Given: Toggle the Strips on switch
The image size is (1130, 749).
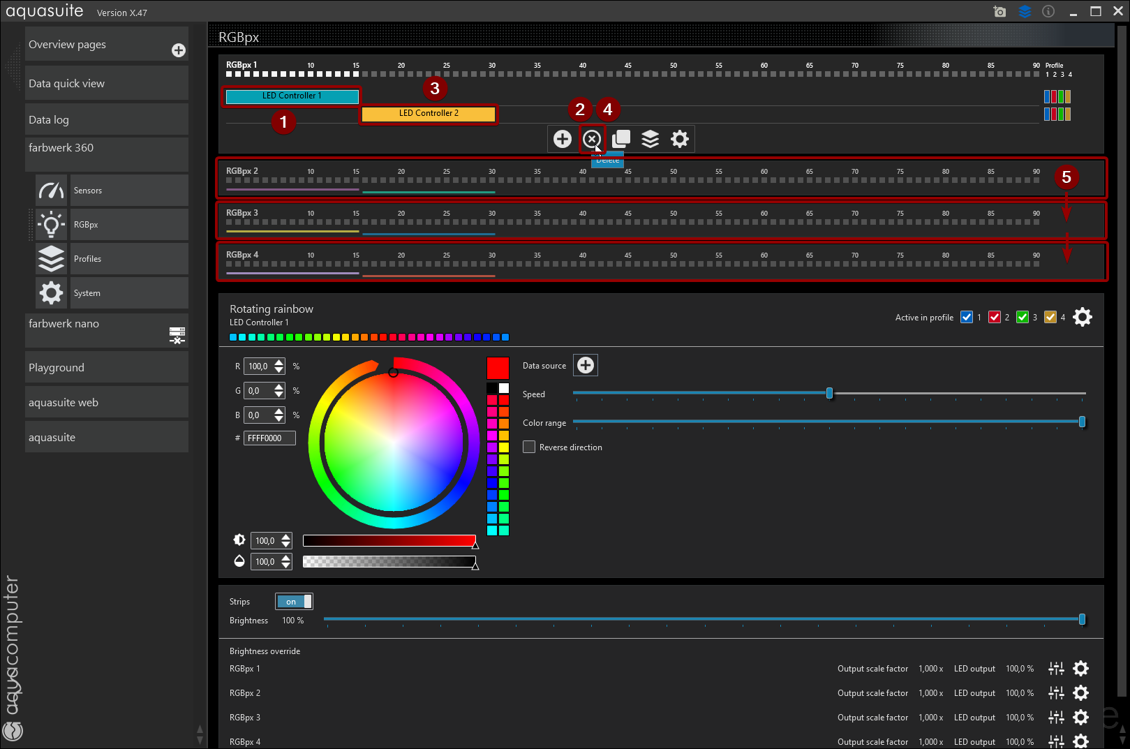Looking at the screenshot, I should coord(294,602).
